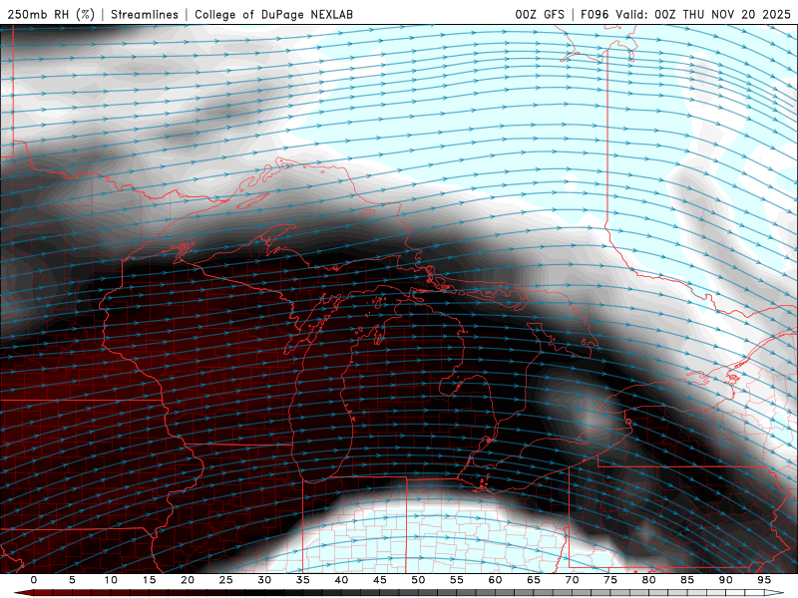Click the "40" color scale label

pos(341,580)
